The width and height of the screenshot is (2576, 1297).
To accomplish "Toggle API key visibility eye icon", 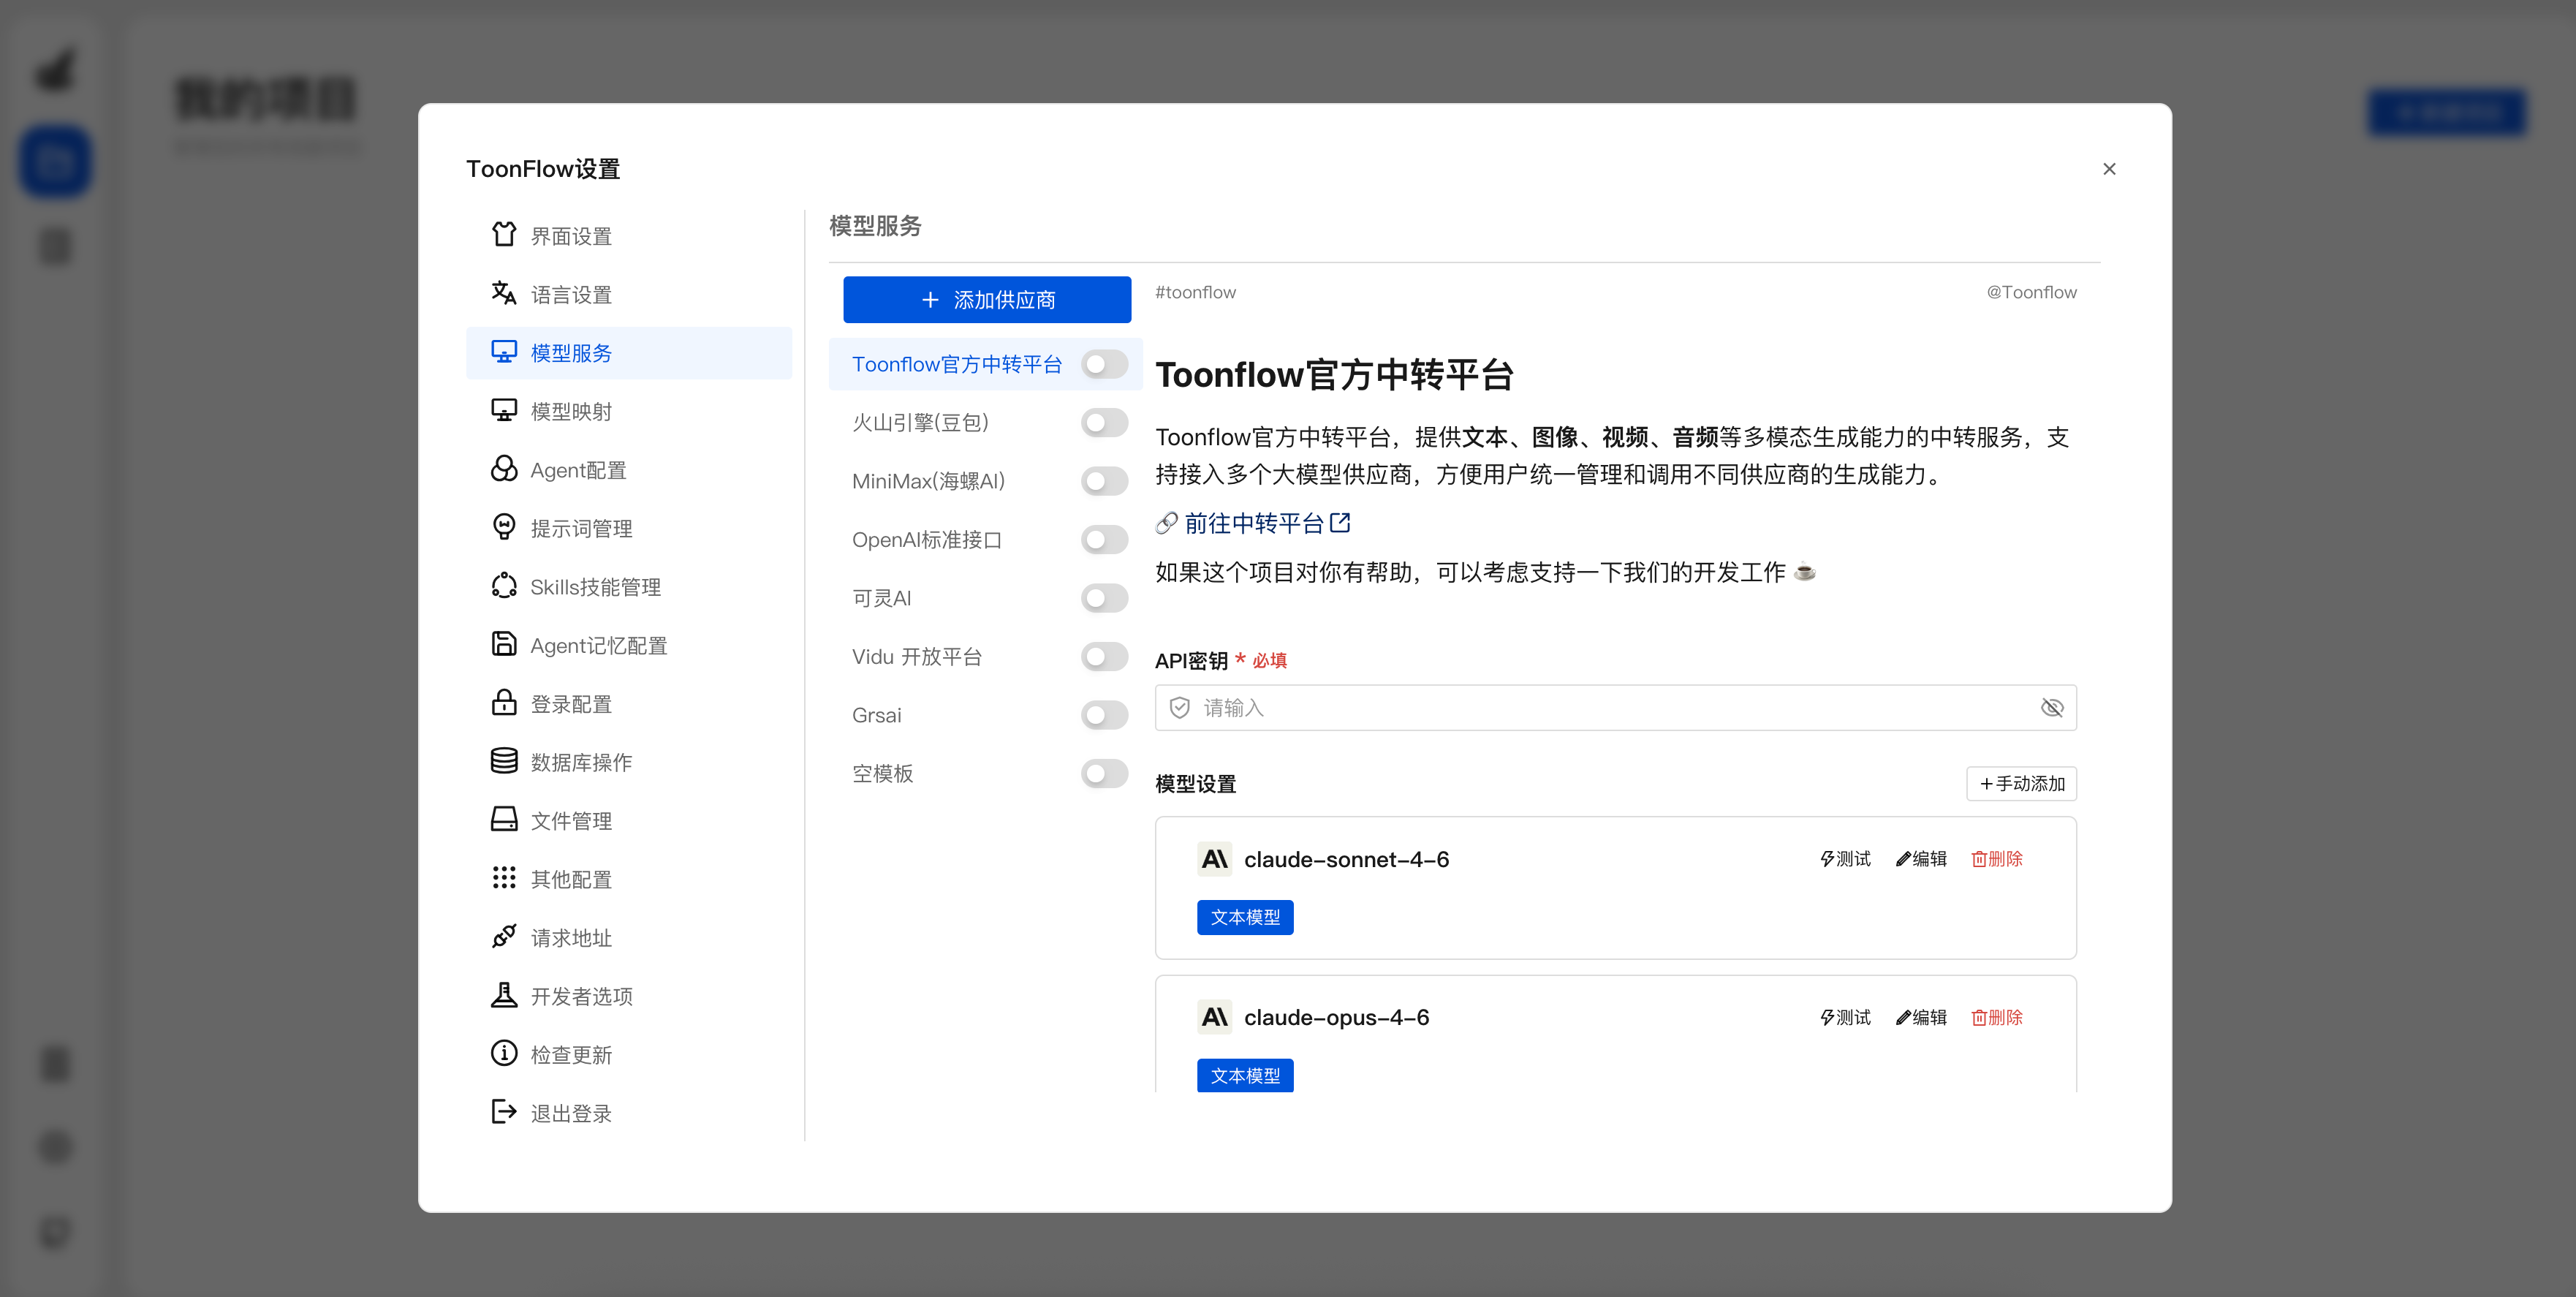I will (x=2052, y=708).
